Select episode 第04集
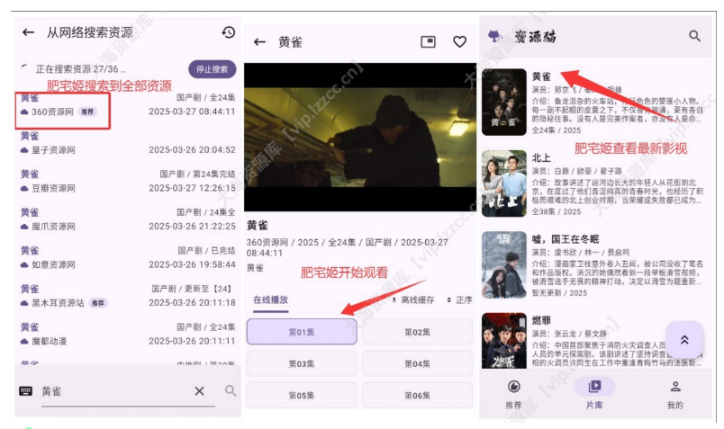The width and height of the screenshot is (724, 429). [417, 363]
